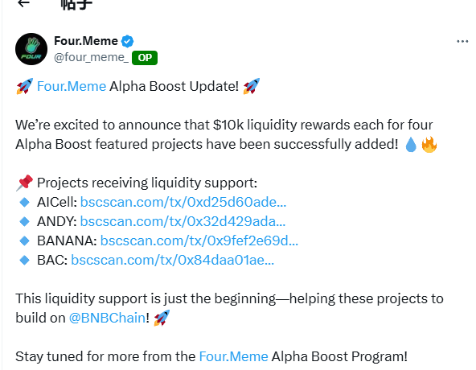Image resolution: width=476 pixels, height=370 pixels.
Task: Open the @BNBChain mention
Action: tap(108, 318)
